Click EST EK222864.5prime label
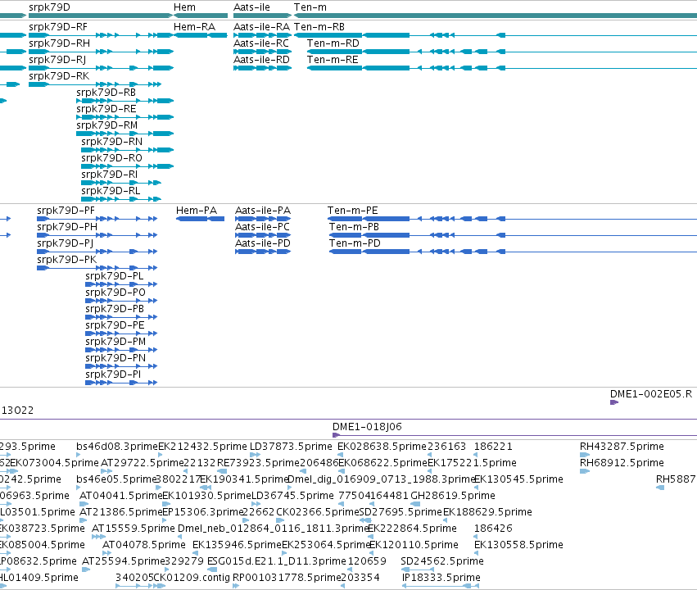 pos(413,529)
